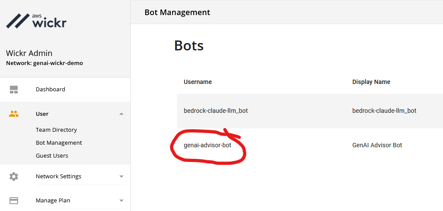The width and height of the screenshot is (443, 211).
Task: Expand the Network Settings dropdown arrow
Action: click(122, 177)
